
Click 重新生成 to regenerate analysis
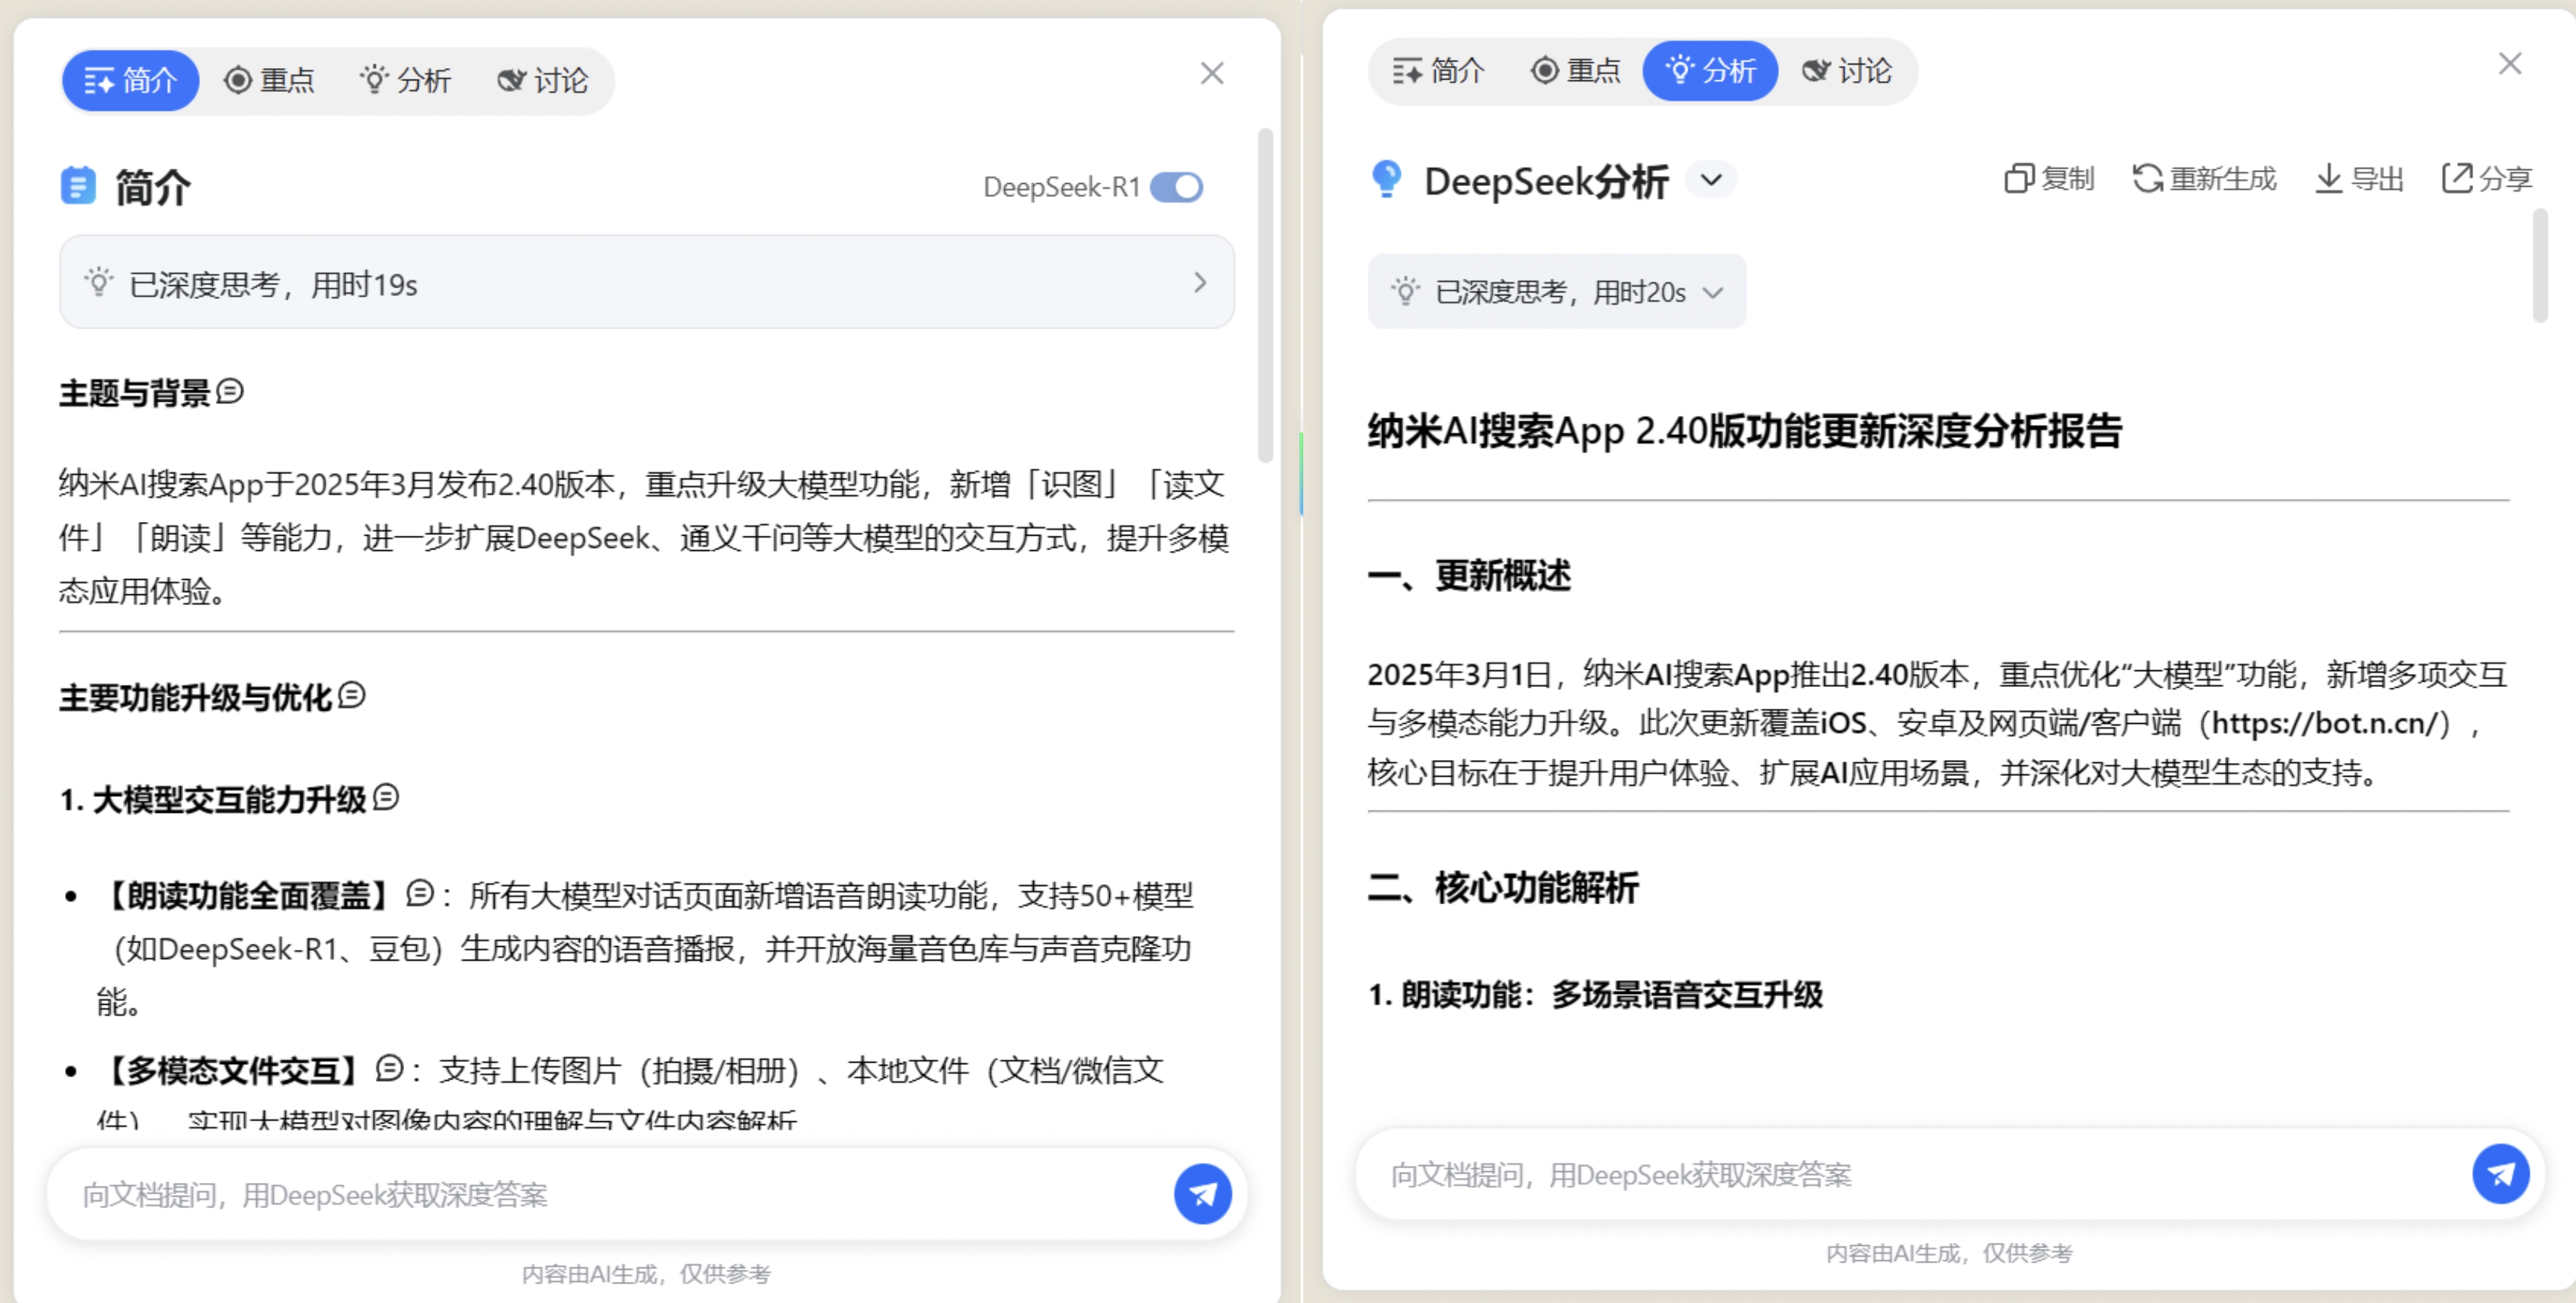[x=2204, y=179]
